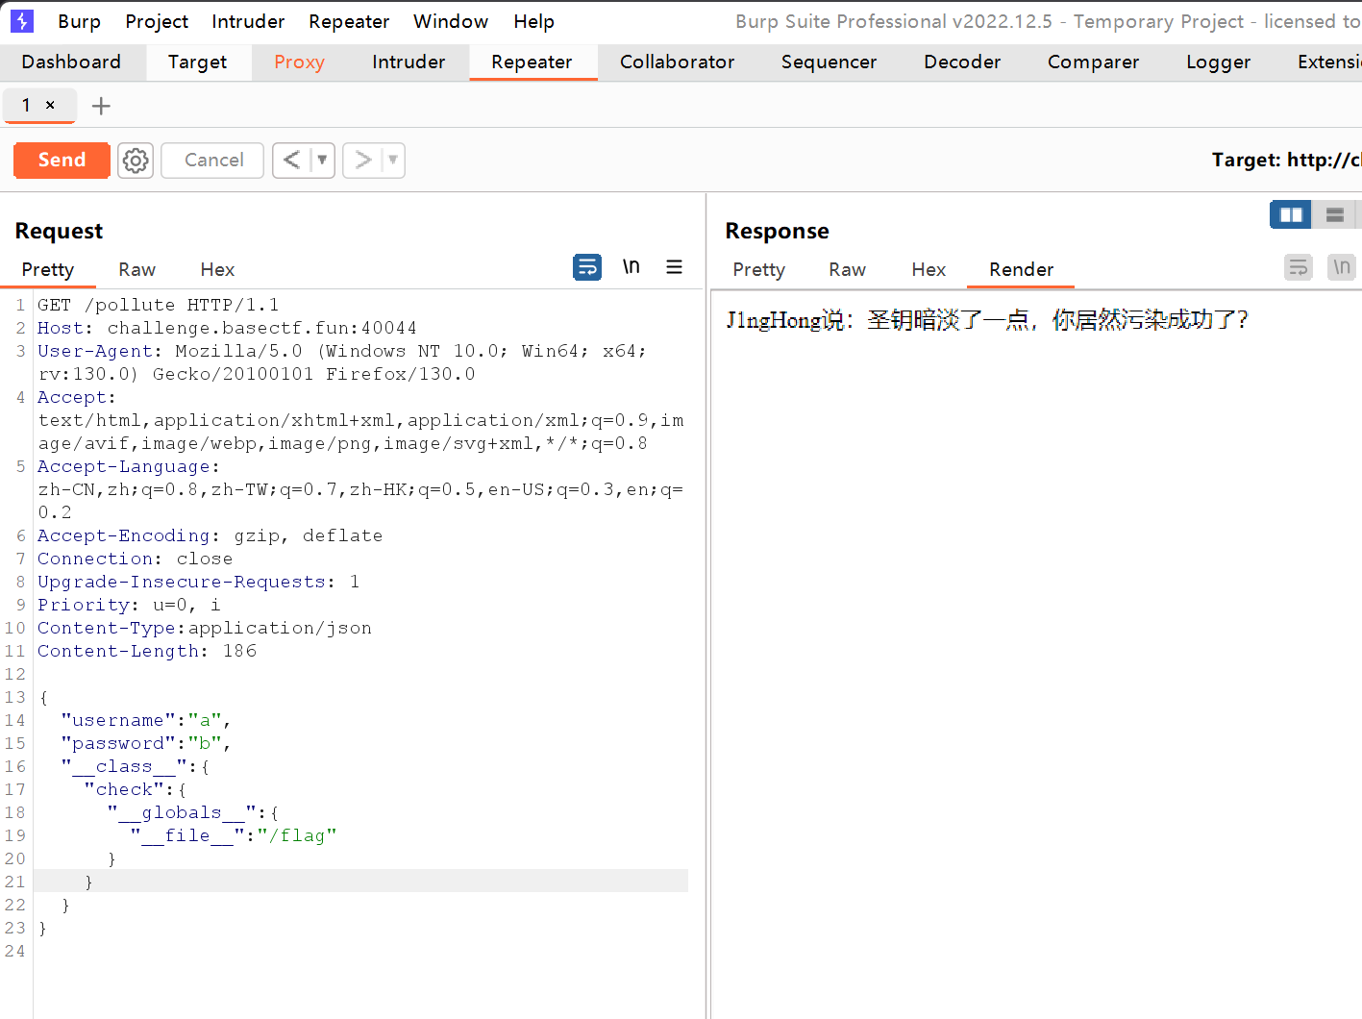Click the 'GET /pollute HTTP/1.1' request line

click(159, 305)
